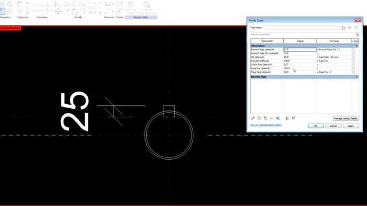Collapse the Dimensions parameter group

tap(357, 46)
